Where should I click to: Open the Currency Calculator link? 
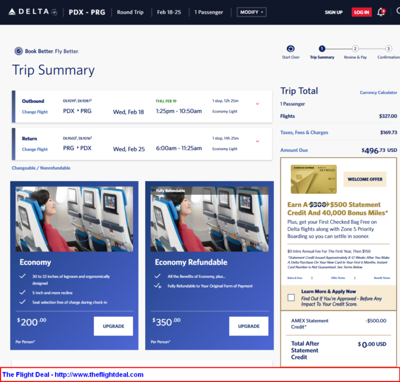pos(378,93)
